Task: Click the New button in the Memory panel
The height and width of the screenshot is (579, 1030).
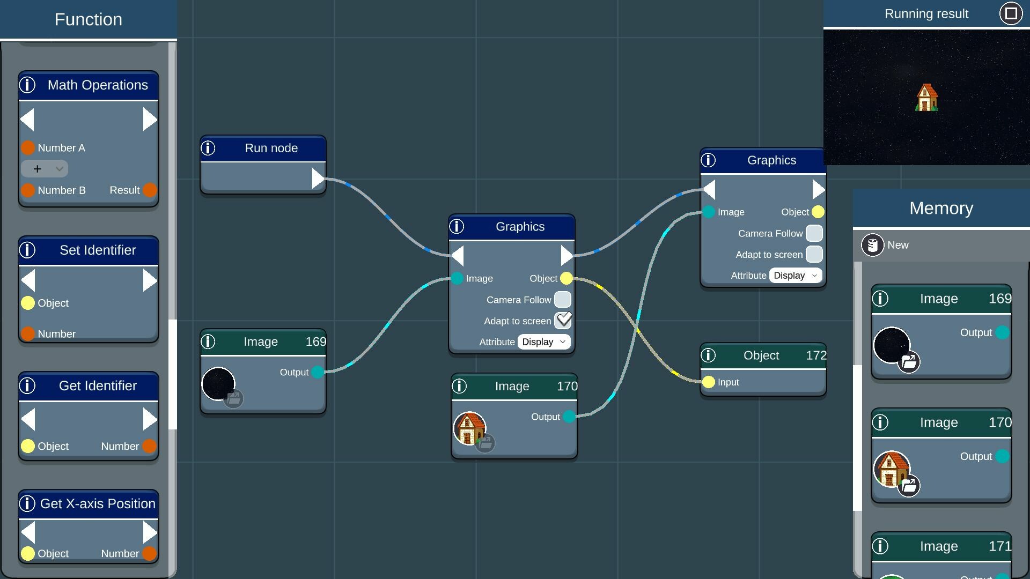Action: tap(898, 245)
